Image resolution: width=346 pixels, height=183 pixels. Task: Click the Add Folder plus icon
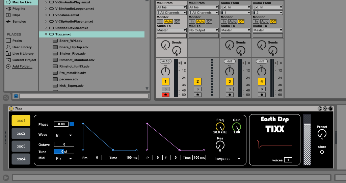(x=8, y=67)
